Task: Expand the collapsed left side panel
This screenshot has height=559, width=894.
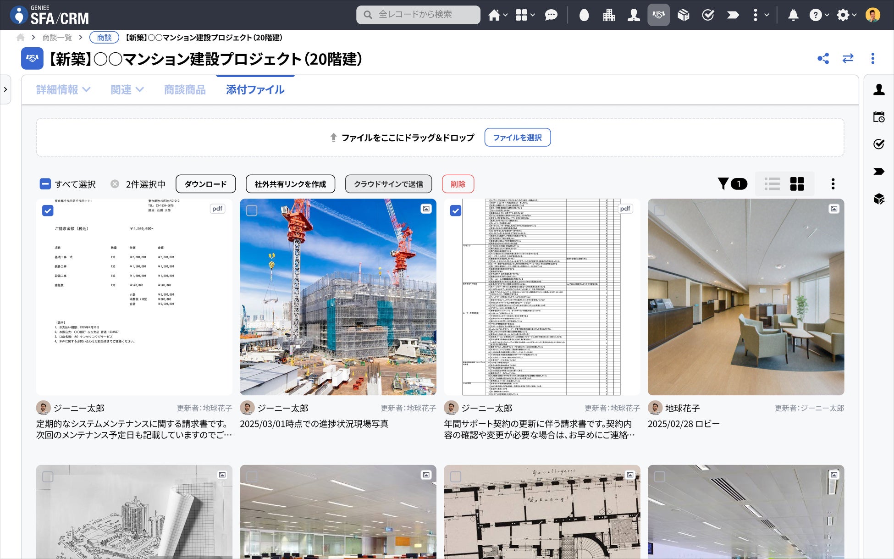Action: coord(6,89)
